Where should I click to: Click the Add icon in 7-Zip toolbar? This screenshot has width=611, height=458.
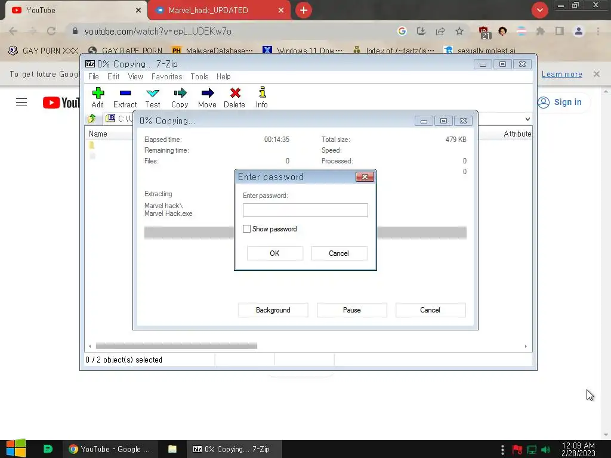tap(98, 97)
